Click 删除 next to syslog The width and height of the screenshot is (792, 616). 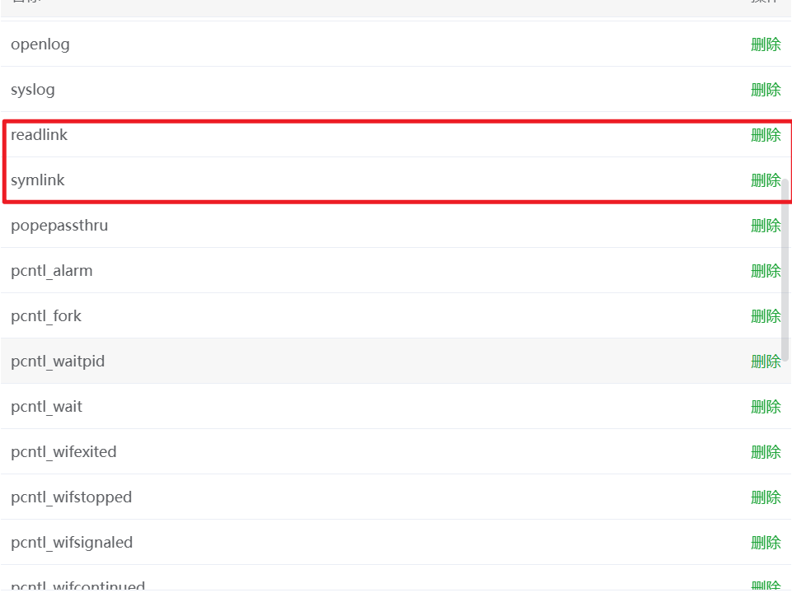[766, 90]
